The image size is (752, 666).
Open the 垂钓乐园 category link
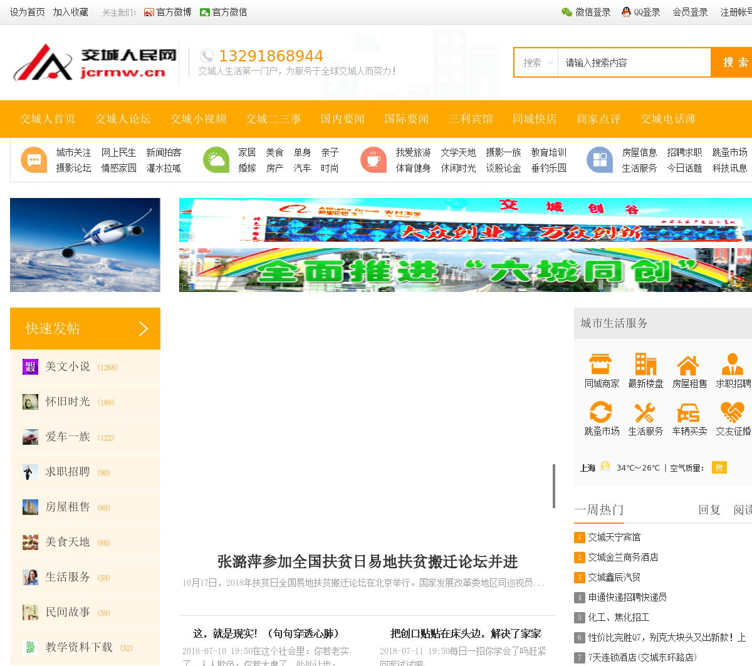[x=549, y=168]
